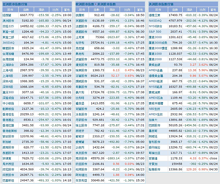Click the NASDAQ index link

click(155, 21)
